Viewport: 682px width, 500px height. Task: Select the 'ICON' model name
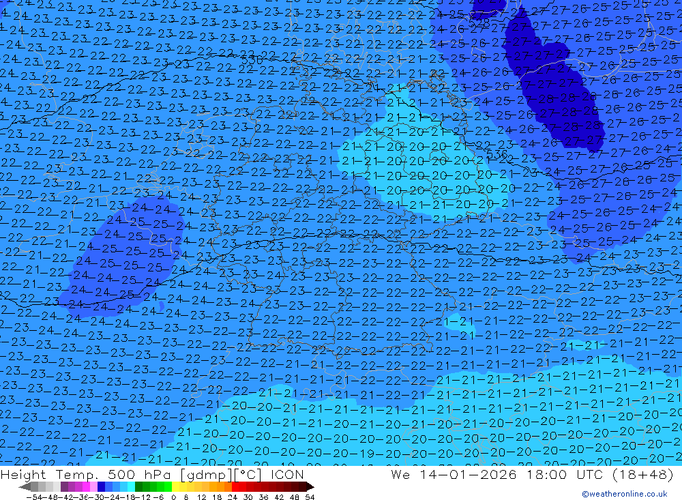(288, 475)
